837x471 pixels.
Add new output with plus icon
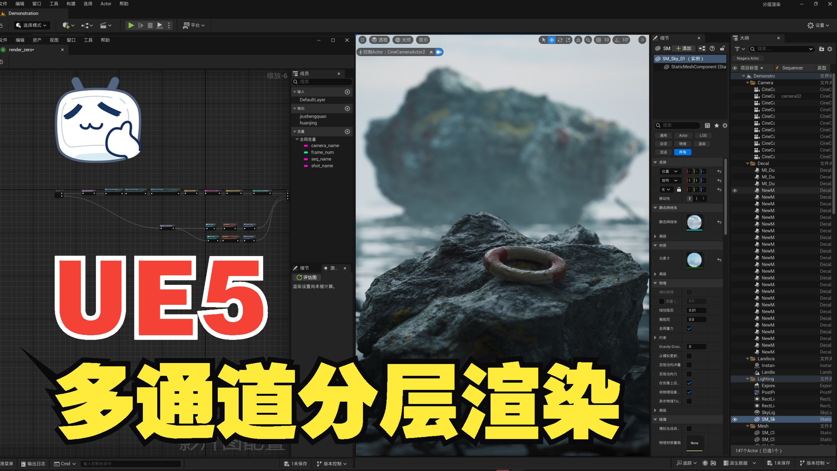347,108
